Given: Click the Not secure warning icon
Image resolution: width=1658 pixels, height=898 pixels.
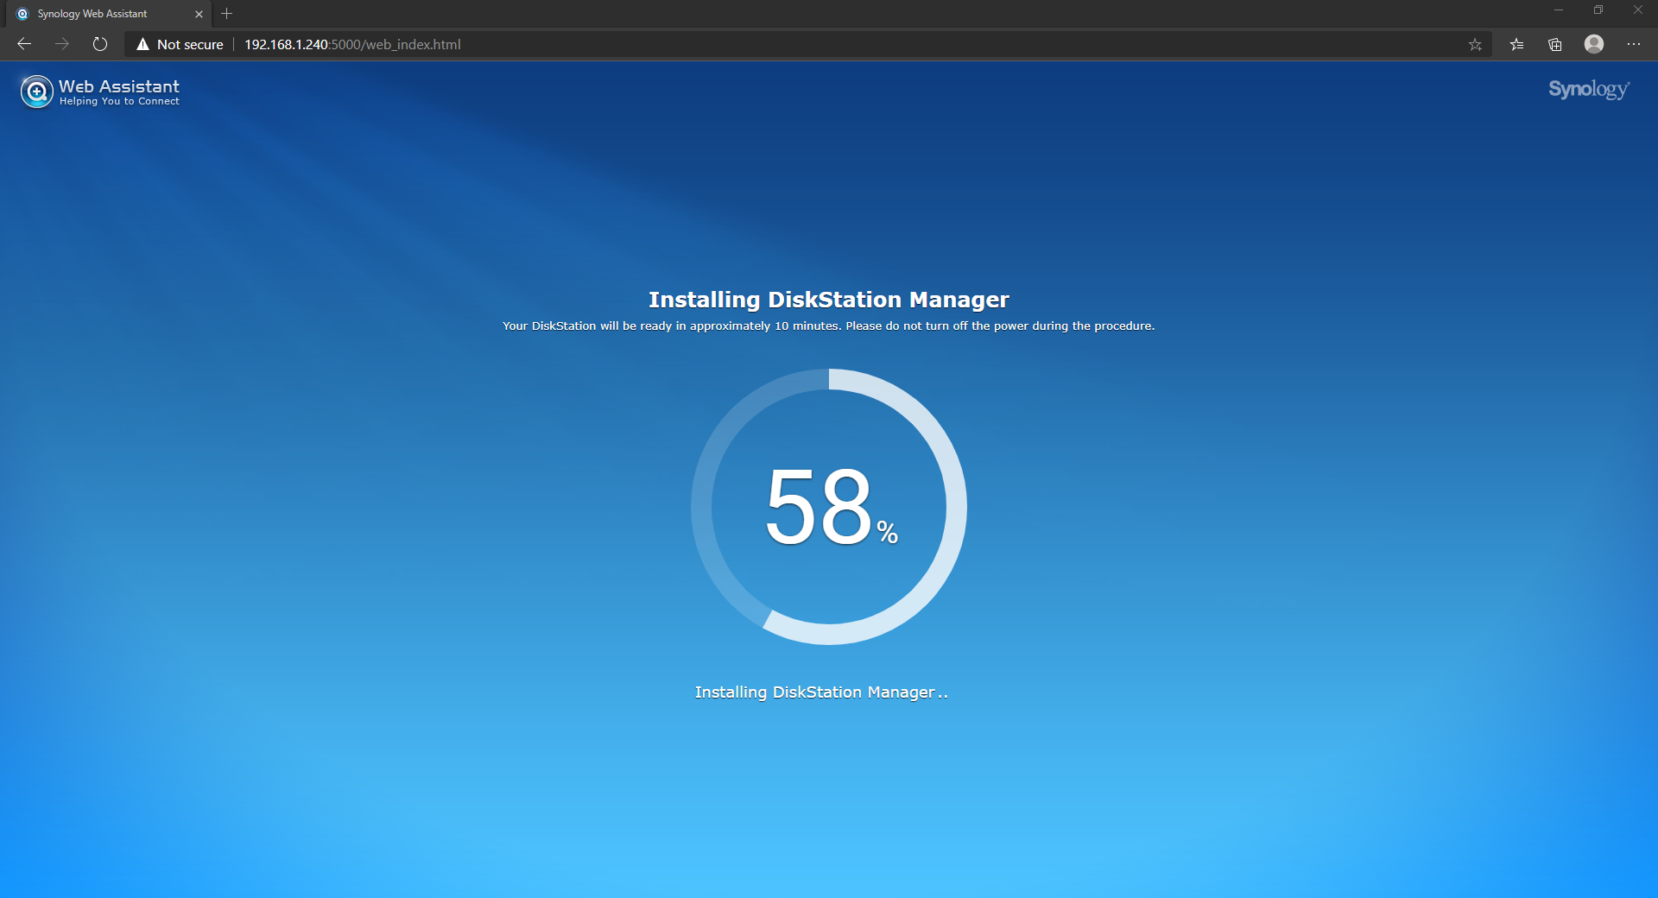Looking at the screenshot, I should coord(142,44).
